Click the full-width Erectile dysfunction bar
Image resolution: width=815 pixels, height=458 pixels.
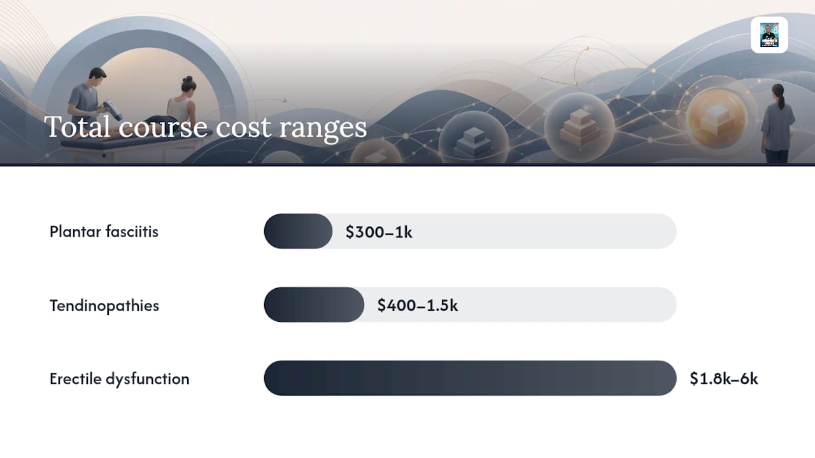470,378
